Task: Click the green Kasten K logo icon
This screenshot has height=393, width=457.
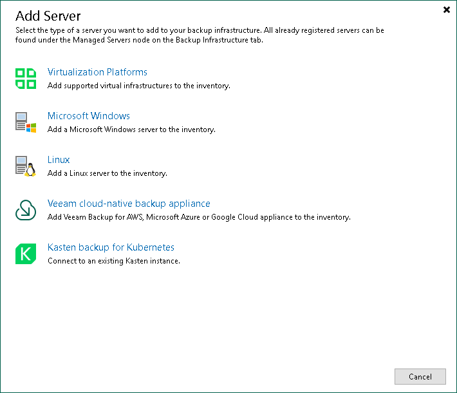Action: coord(26,254)
